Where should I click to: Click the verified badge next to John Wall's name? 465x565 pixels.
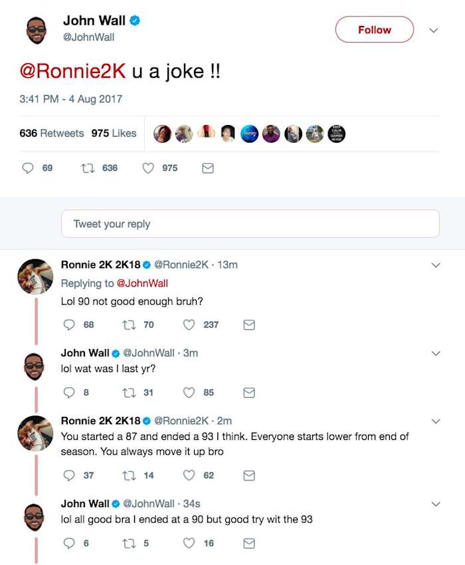click(x=136, y=21)
